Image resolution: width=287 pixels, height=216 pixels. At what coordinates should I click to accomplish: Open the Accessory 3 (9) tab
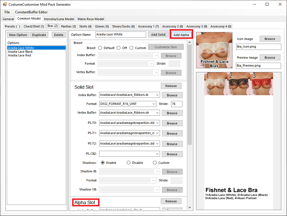tap(197, 26)
